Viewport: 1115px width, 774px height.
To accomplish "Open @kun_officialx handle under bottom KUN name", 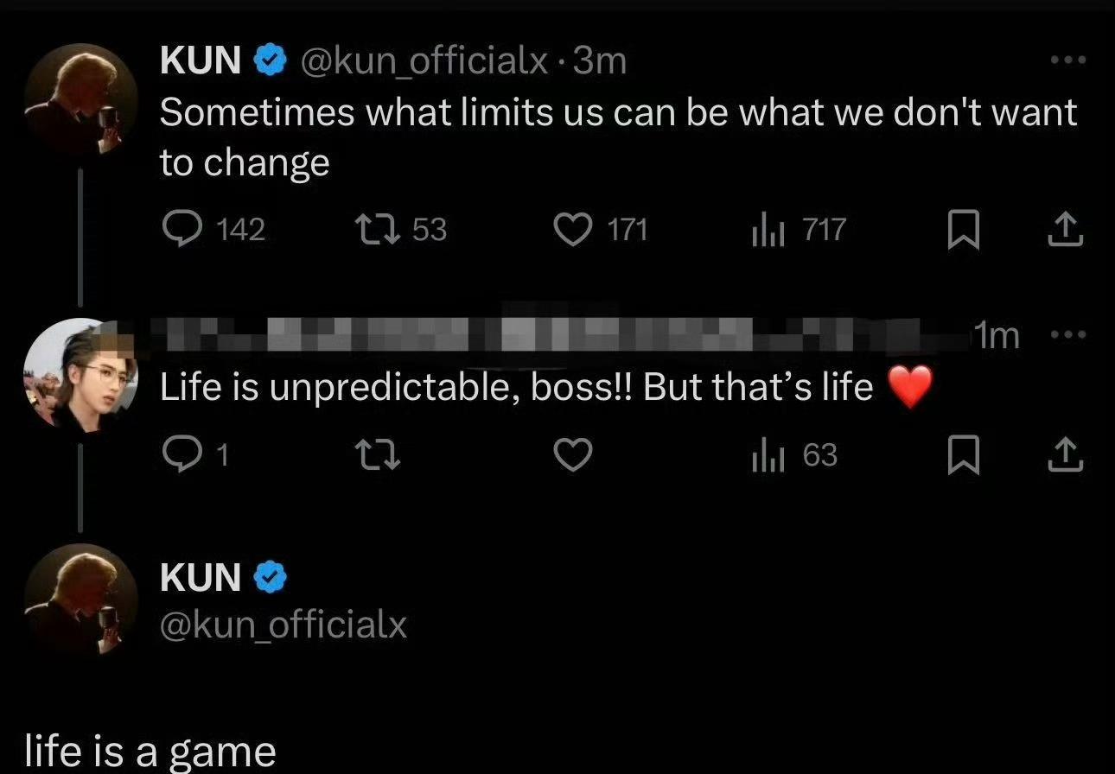I will [284, 625].
